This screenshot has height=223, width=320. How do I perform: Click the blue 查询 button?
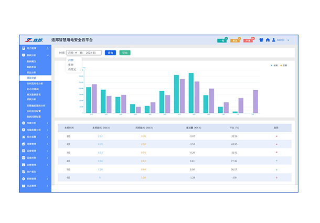coord(110,52)
